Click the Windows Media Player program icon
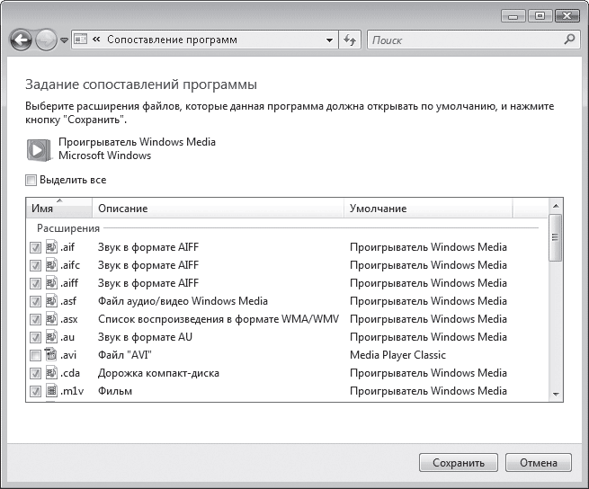 [39, 149]
